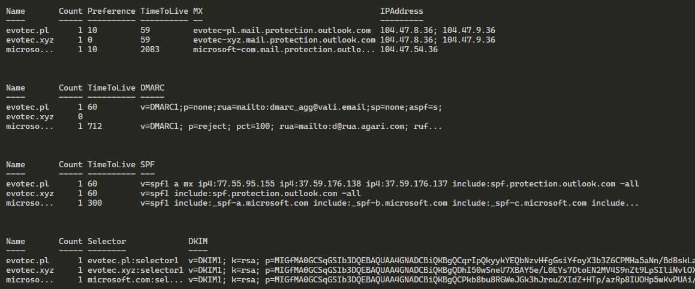Click the MX column header
The width and height of the screenshot is (695, 289).
pyautogui.click(x=198, y=11)
